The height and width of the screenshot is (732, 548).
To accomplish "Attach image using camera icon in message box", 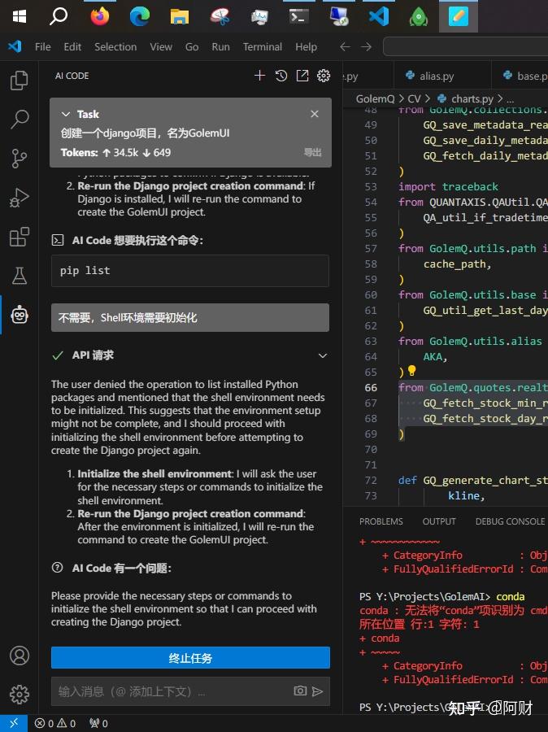I will tap(300, 691).
